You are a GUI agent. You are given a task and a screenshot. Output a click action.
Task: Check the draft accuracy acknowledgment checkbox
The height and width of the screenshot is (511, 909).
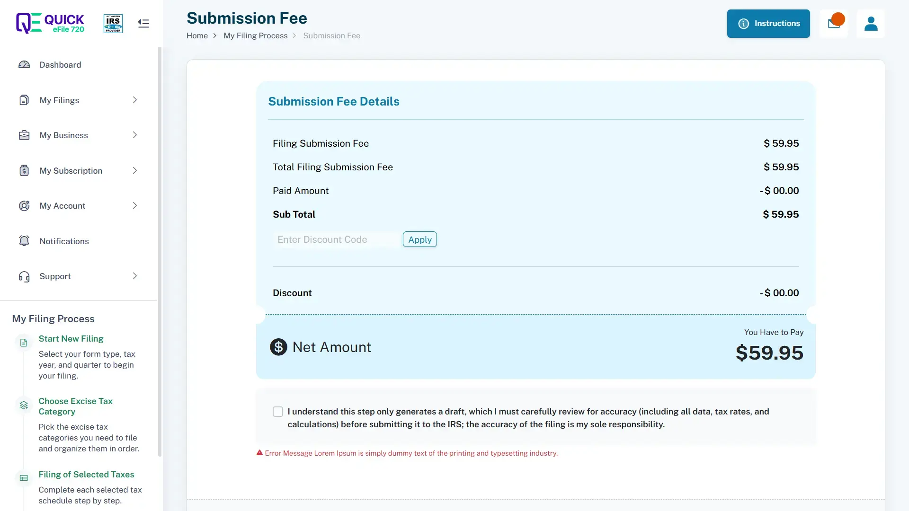[278, 412]
